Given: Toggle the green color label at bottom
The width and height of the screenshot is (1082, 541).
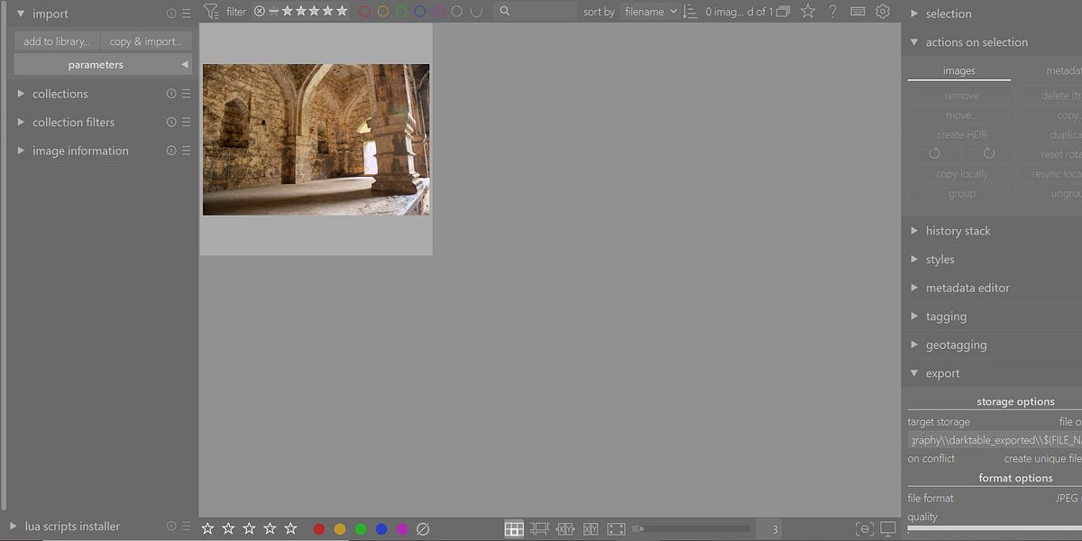Looking at the screenshot, I should point(361,529).
